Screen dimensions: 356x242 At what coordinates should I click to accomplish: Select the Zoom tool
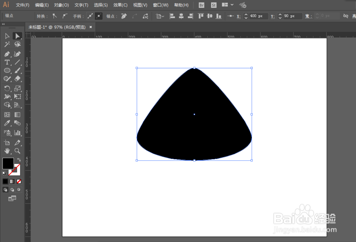(x=17, y=151)
